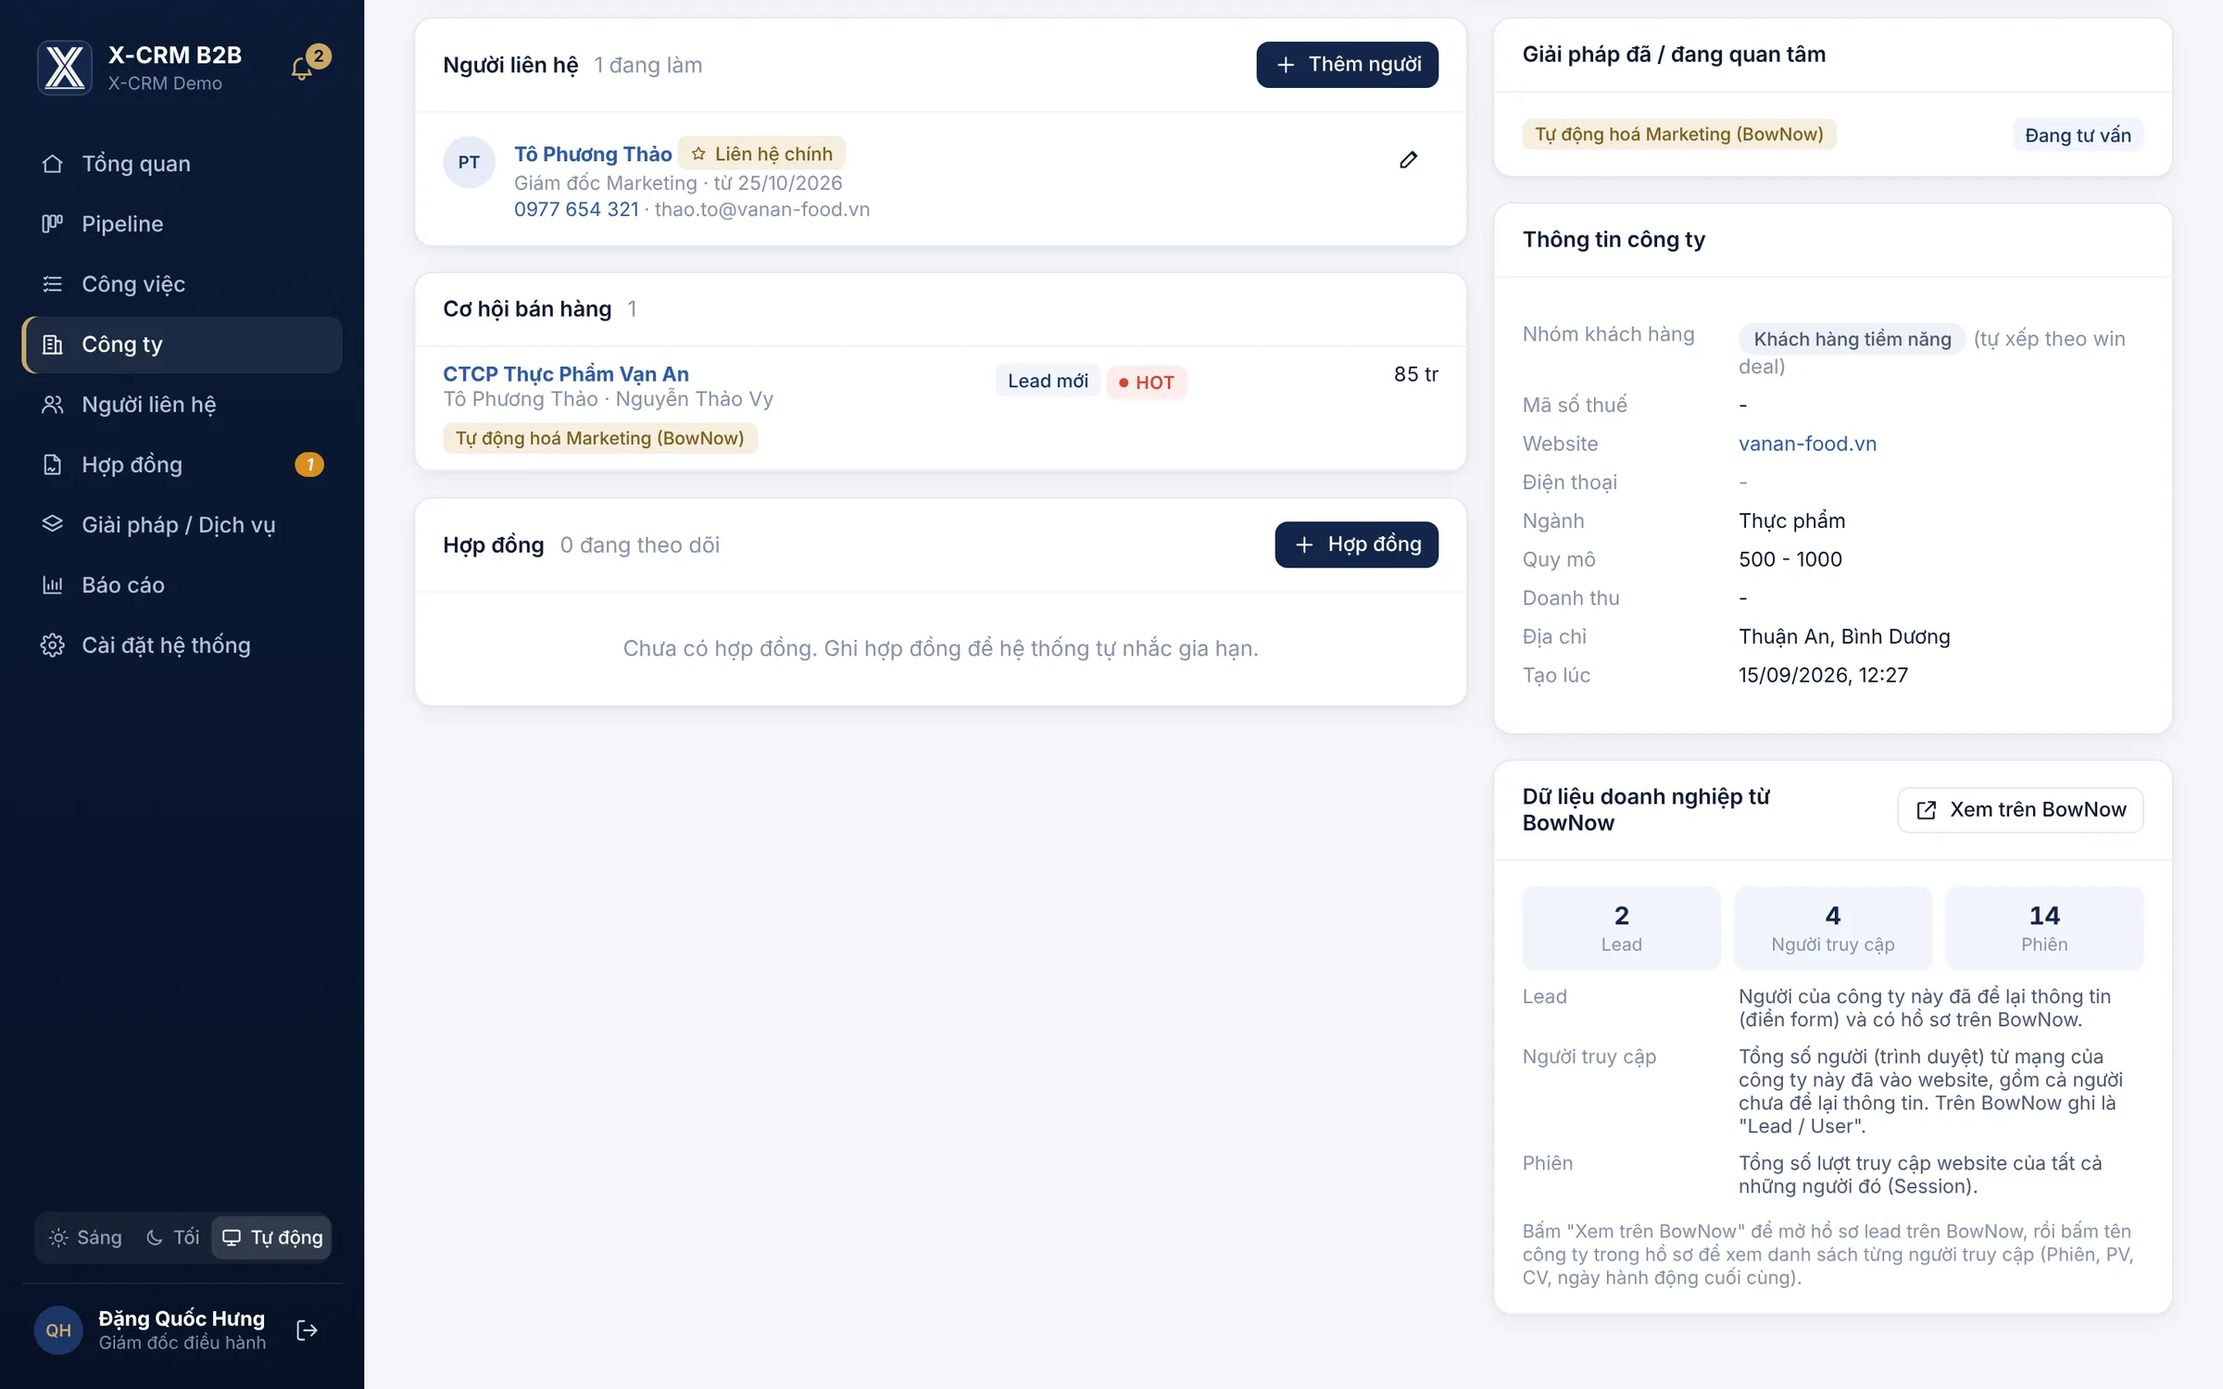Open the Pipeline sidebar item

point(182,224)
